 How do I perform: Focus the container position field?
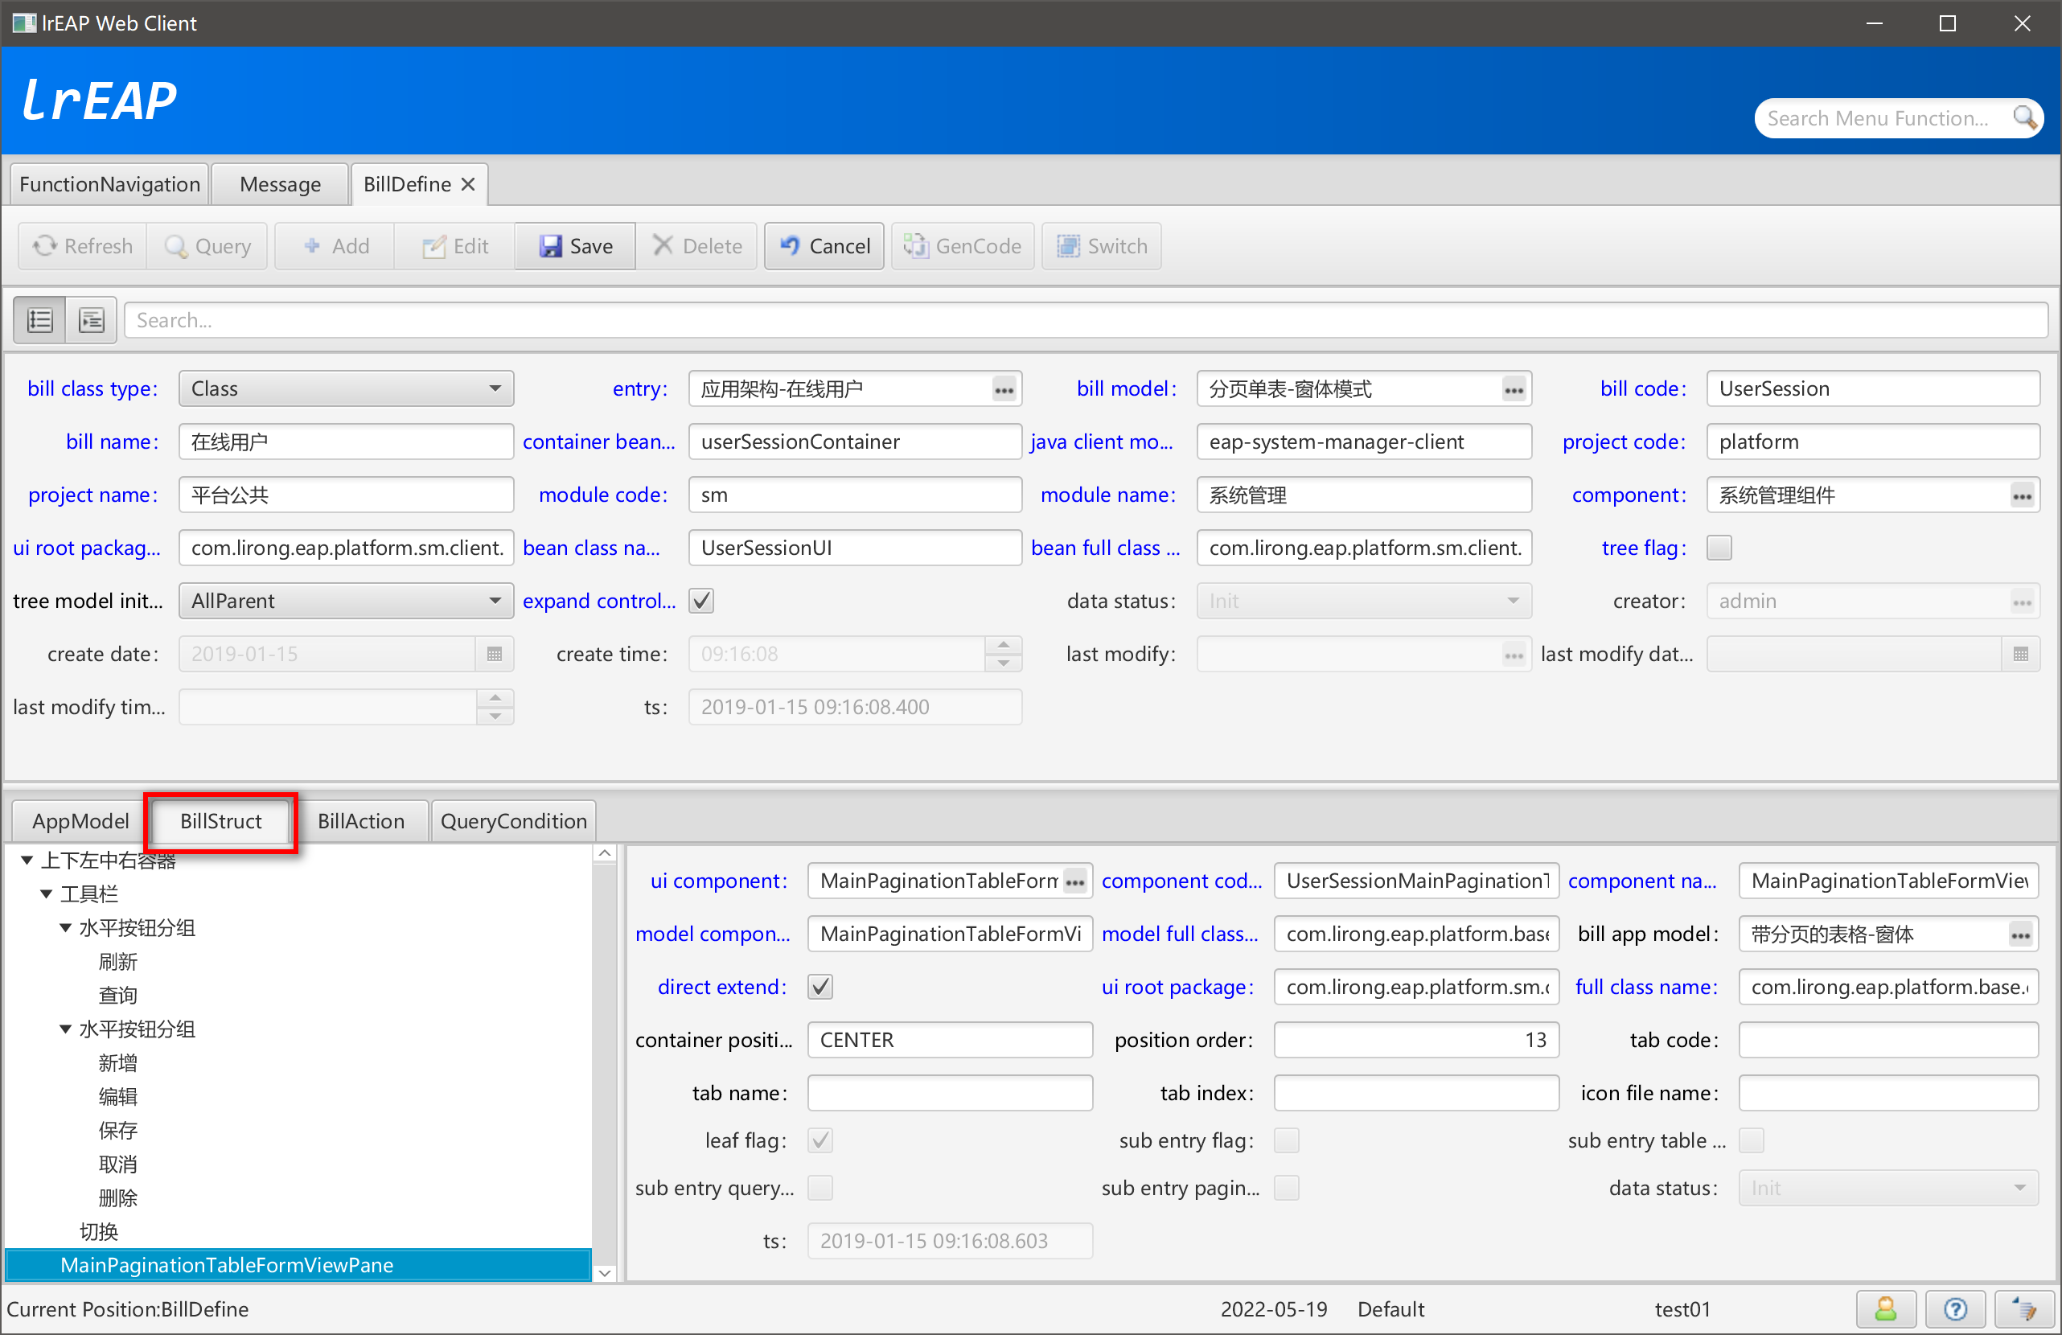coord(951,1041)
